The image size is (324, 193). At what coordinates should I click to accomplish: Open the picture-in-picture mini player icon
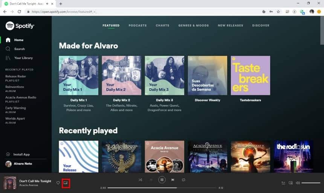[66, 183]
